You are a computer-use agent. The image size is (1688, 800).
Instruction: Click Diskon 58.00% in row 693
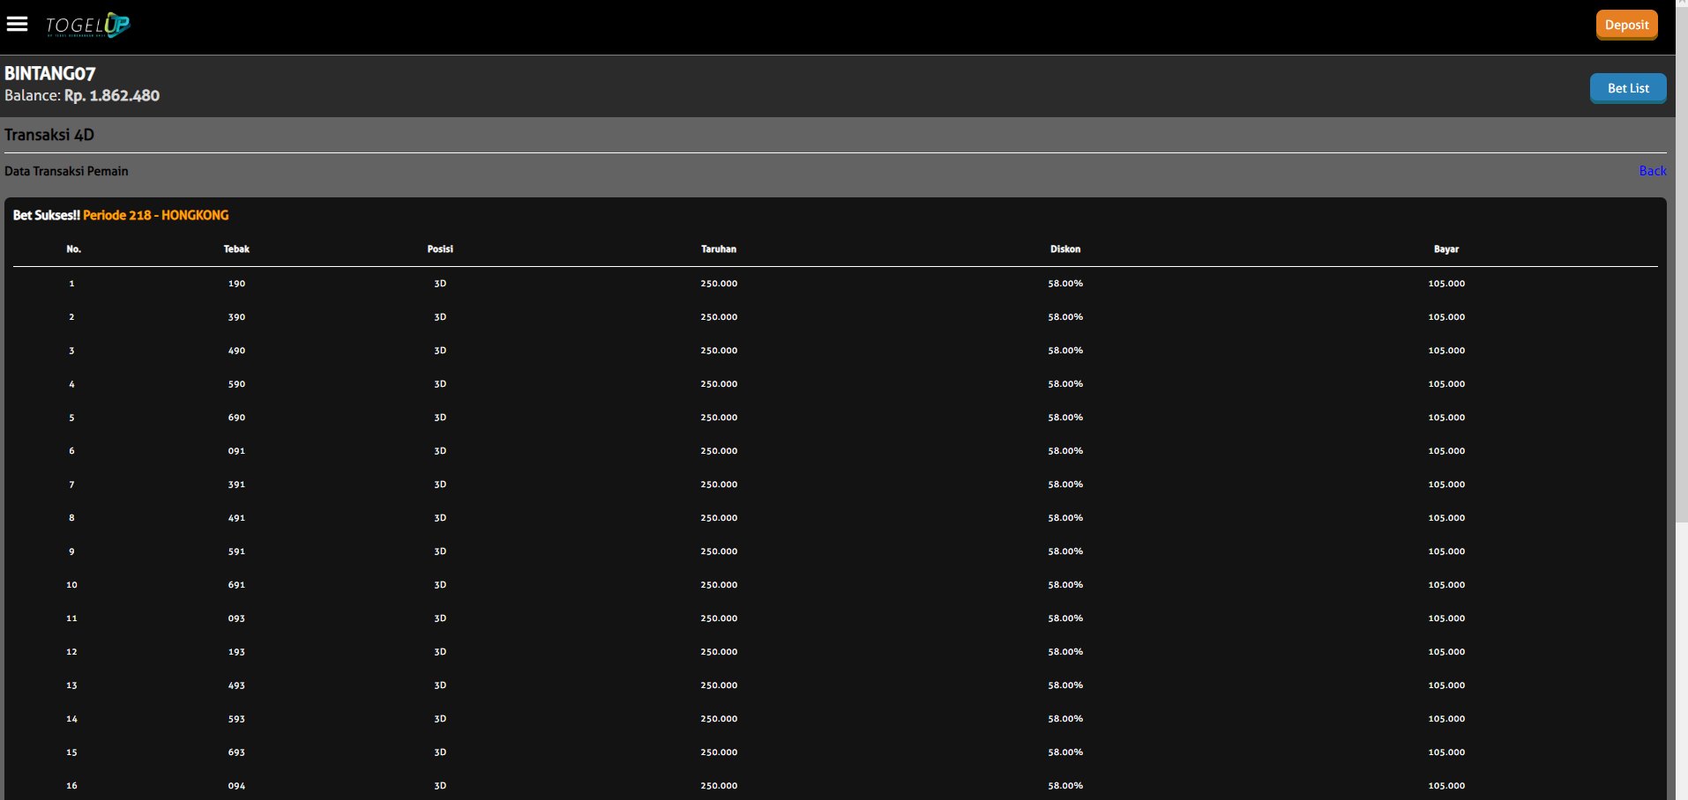pos(1065,752)
